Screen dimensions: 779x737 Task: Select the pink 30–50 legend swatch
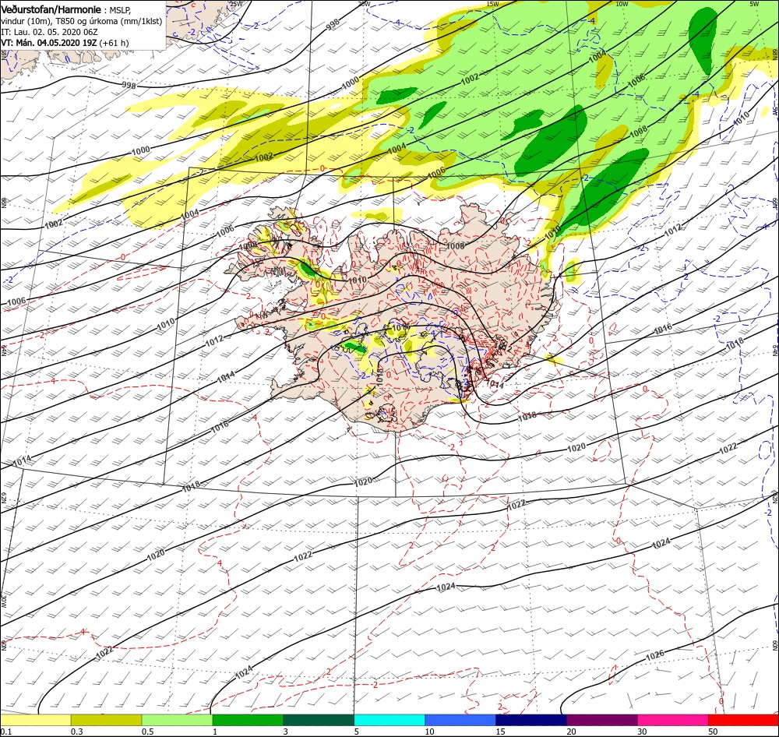pos(673,720)
